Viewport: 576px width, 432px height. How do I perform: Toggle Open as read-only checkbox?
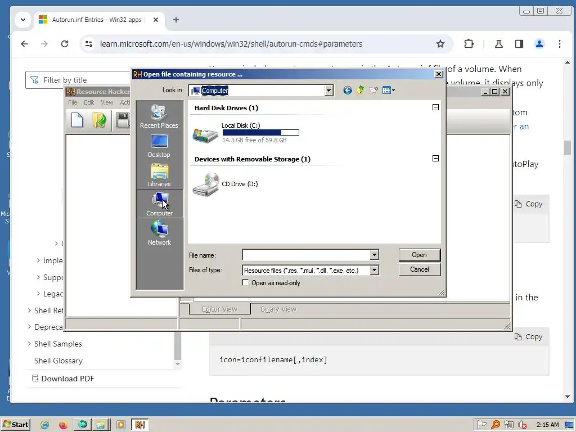tap(245, 283)
